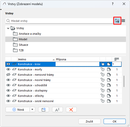Toggle lock for Konstrukce - nenosné trámy

click(x=103, y=75)
